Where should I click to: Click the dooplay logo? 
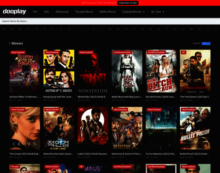[14, 12]
